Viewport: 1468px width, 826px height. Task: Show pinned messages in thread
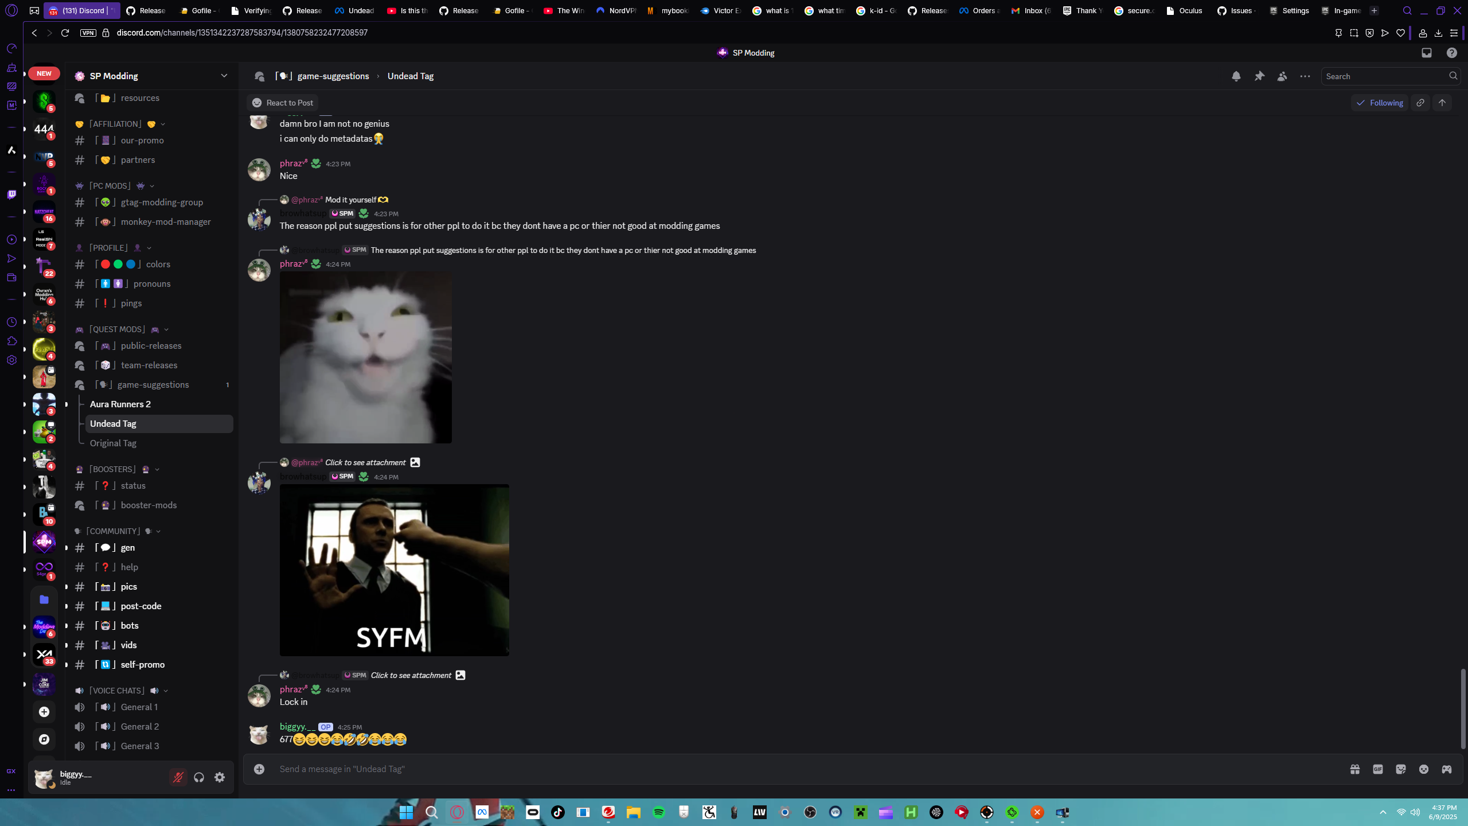pos(1259,76)
